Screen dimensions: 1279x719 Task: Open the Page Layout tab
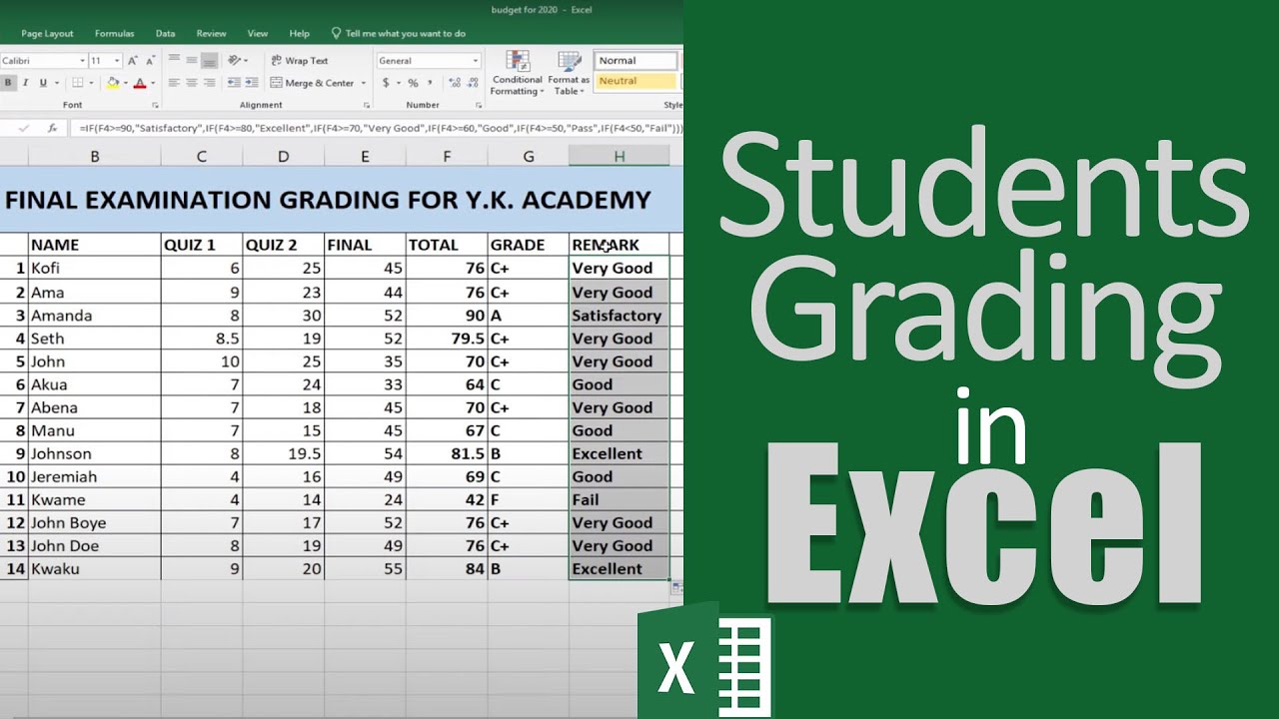coord(46,33)
